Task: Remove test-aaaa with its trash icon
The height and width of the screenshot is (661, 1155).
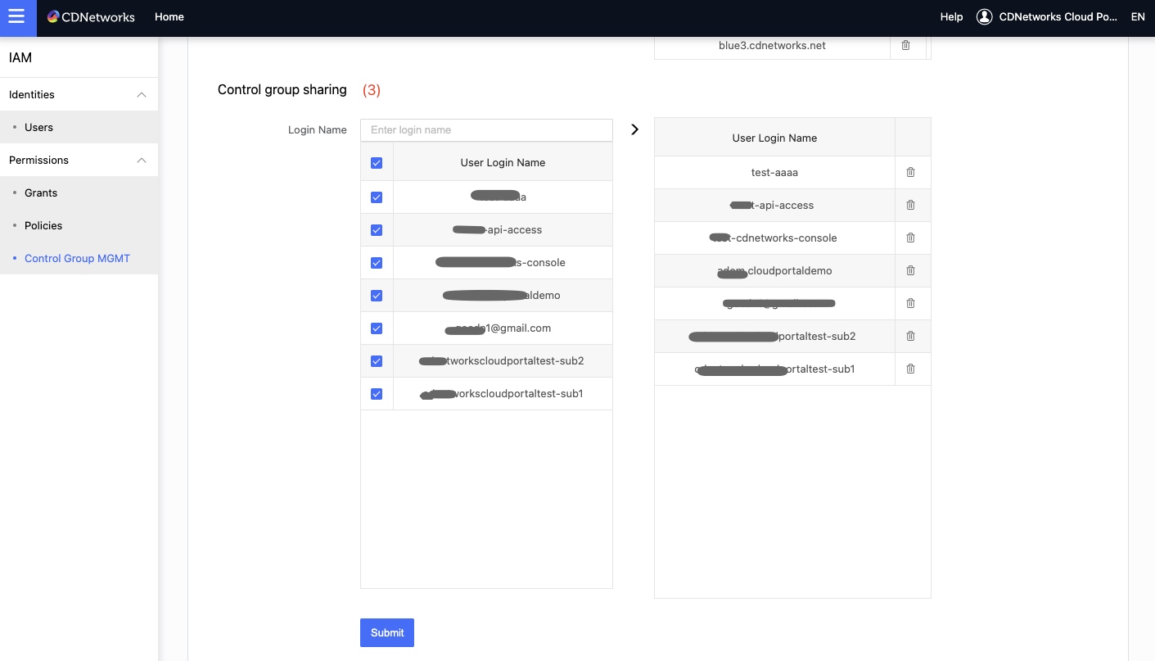Action: tap(910, 172)
